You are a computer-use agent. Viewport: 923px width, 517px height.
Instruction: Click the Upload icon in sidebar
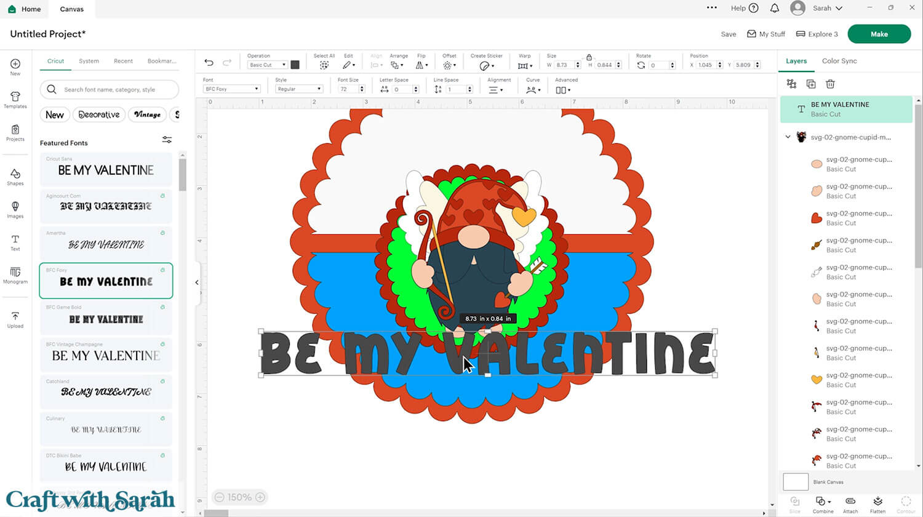[x=15, y=319]
